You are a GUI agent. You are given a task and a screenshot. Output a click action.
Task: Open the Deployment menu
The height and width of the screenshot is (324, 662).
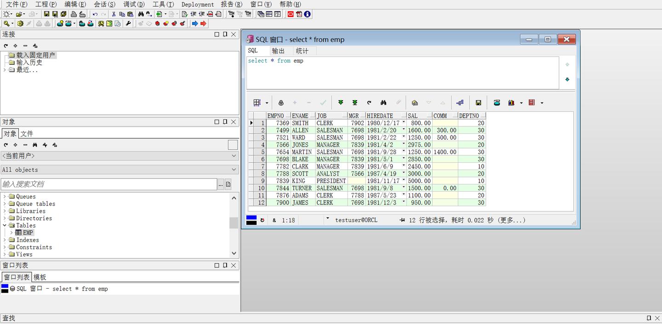[198, 4]
